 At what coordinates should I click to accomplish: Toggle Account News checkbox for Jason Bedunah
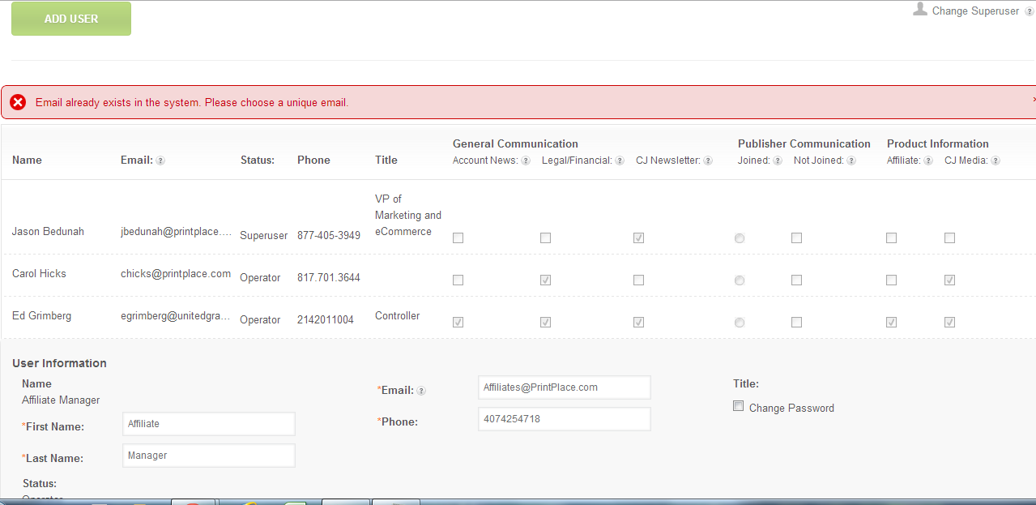pos(458,238)
